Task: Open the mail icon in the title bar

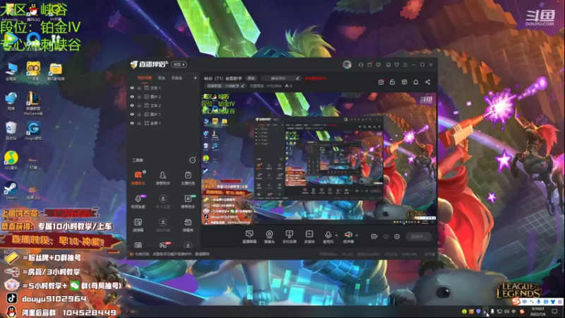Action: [x=369, y=65]
